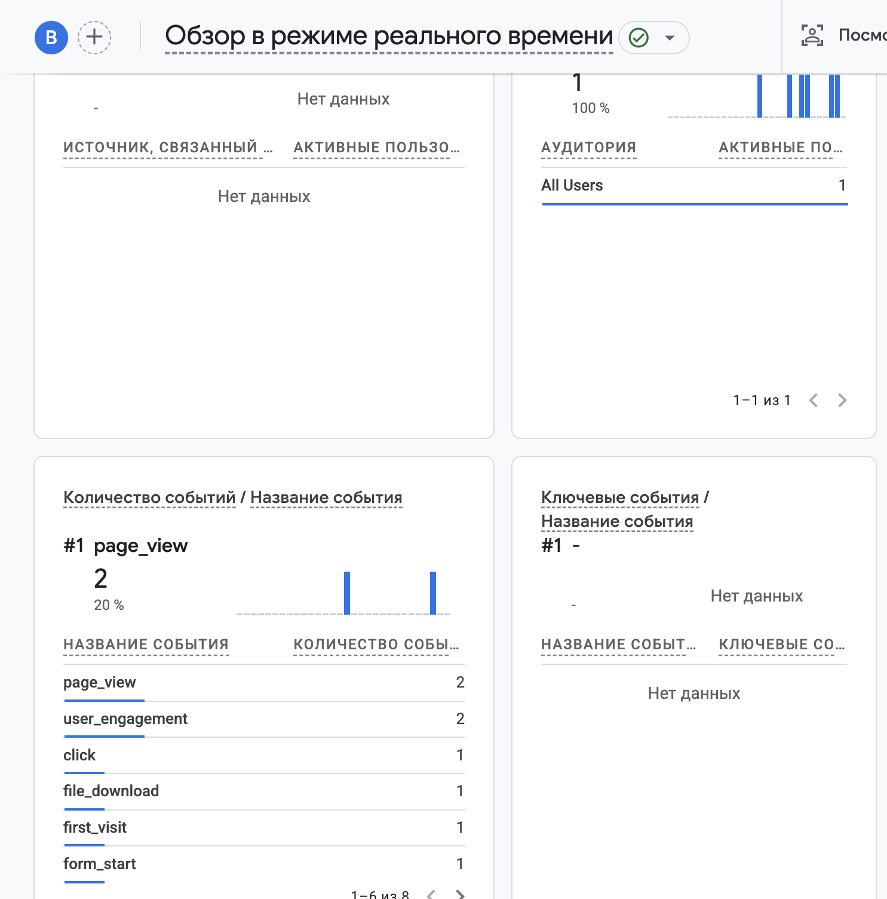Viewport: 887px width, 899px height.
Task: Select the page_view event row
Action: pos(264,683)
